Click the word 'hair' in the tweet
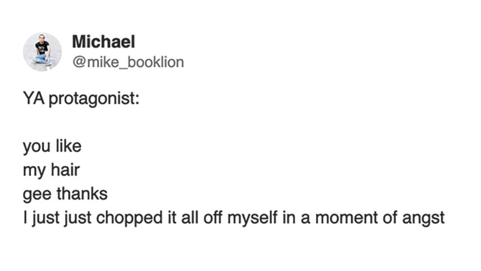Image resolution: width=481 pixels, height=271 pixels. tap(66, 170)
